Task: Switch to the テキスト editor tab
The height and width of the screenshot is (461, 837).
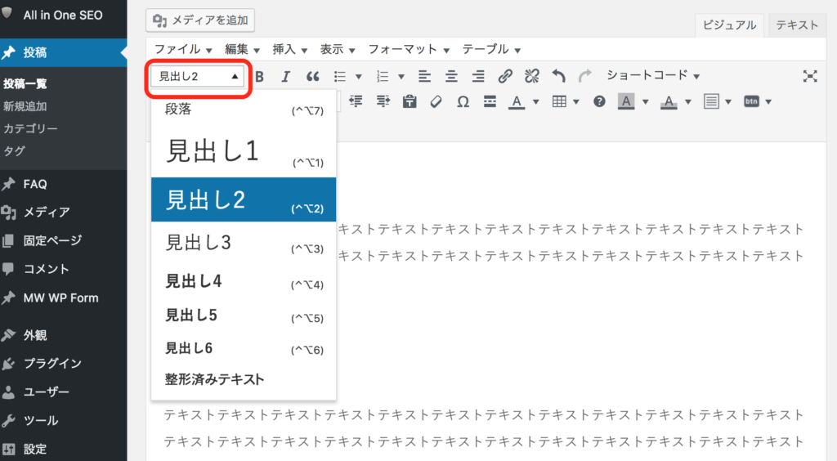Action: (x=796, y=25)
